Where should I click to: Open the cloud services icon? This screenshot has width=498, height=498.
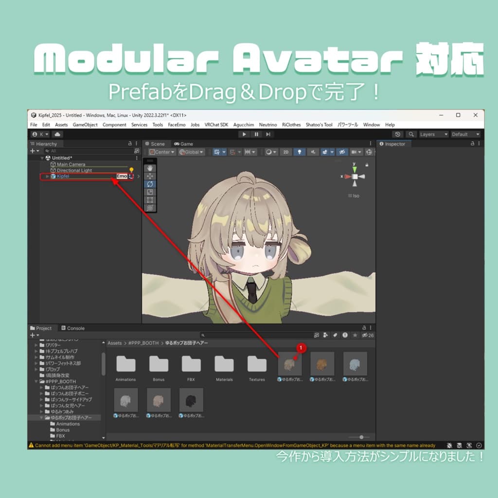coord(57,134)
